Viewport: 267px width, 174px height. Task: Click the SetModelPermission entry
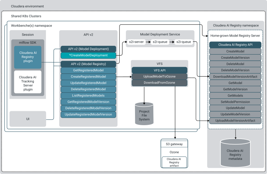235,102
